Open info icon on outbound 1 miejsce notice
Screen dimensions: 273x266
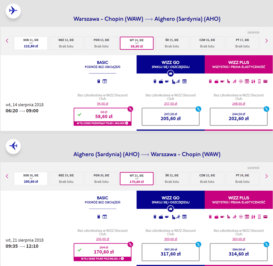(x=127, y=123)
